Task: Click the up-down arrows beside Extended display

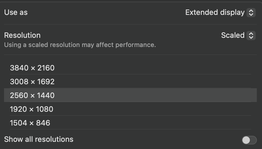Action: [251, 13]
